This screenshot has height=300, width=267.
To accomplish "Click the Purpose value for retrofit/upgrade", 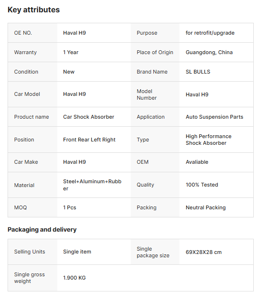I will (210, 33).
